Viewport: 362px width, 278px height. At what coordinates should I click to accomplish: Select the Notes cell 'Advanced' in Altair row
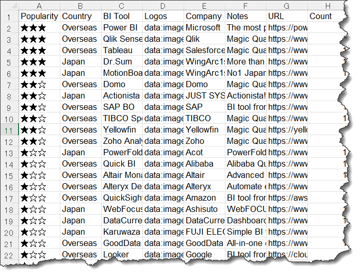click(x=245, y=175)
